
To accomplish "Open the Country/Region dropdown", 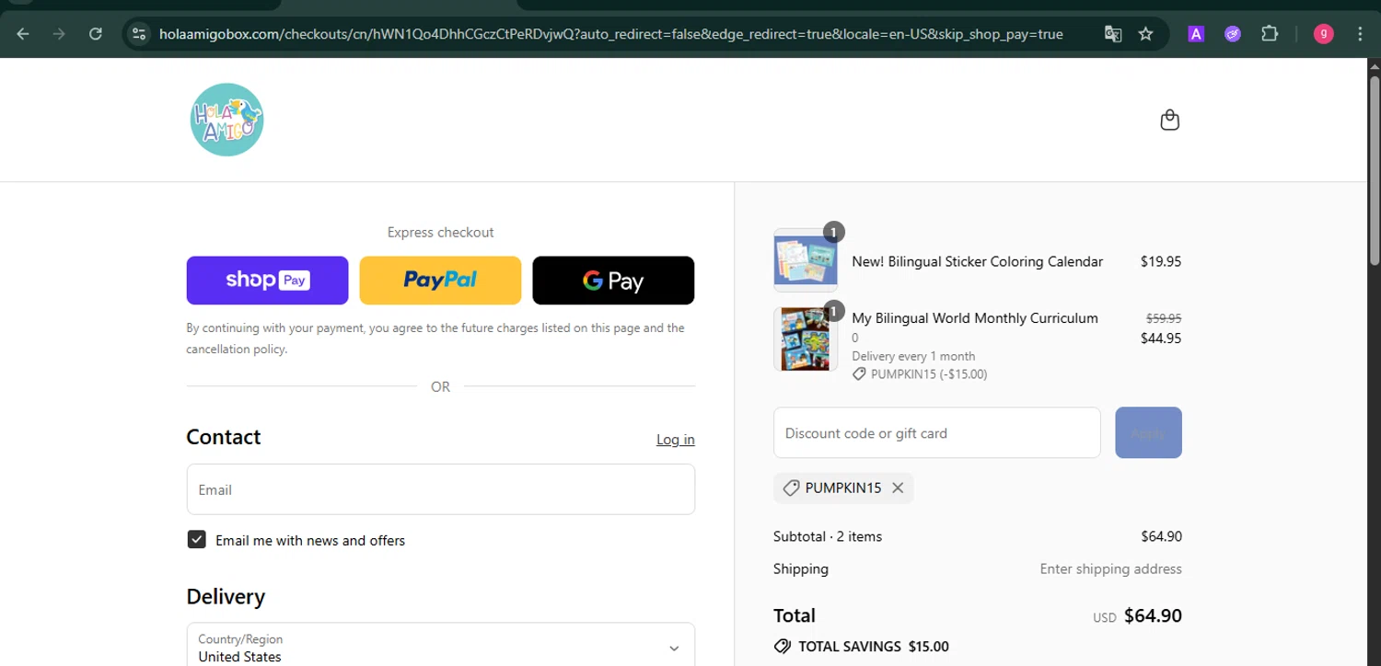I will pos(440,648).
